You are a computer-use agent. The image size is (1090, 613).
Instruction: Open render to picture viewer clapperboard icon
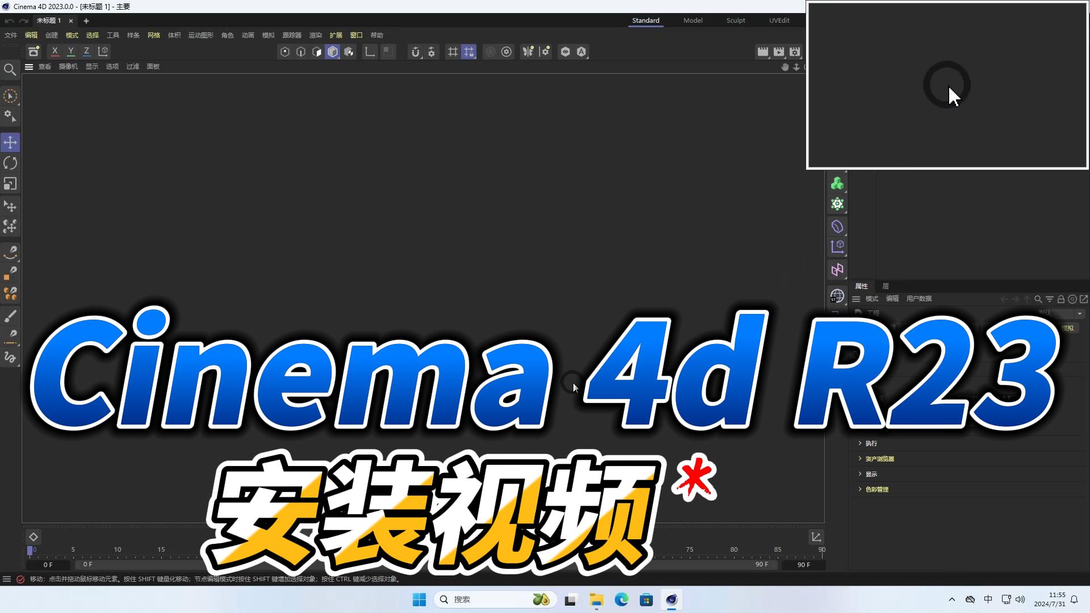click(779, 52)
